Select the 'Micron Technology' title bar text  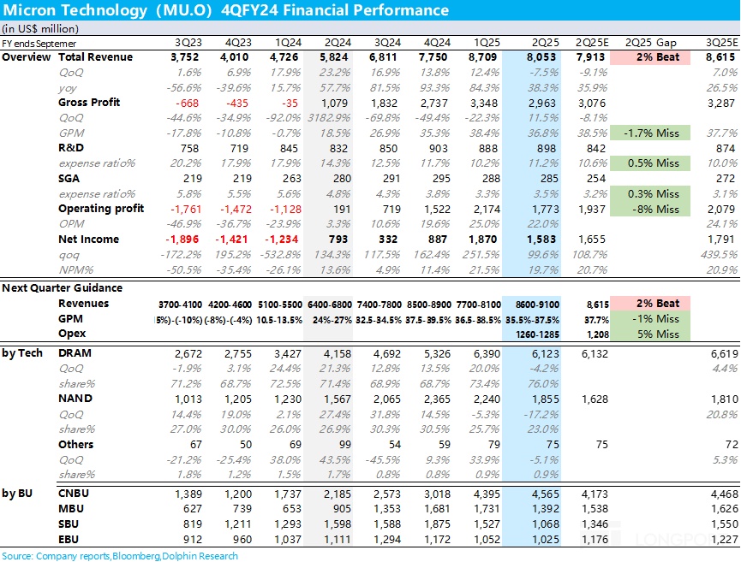[225, 10]
